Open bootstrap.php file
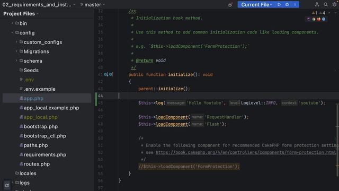 (41, 126)
